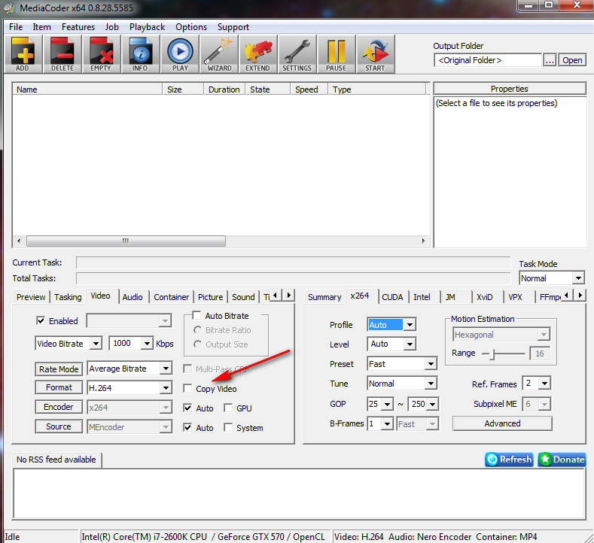
Task: Click the Refresh button
Action: [x=509, y=460]
